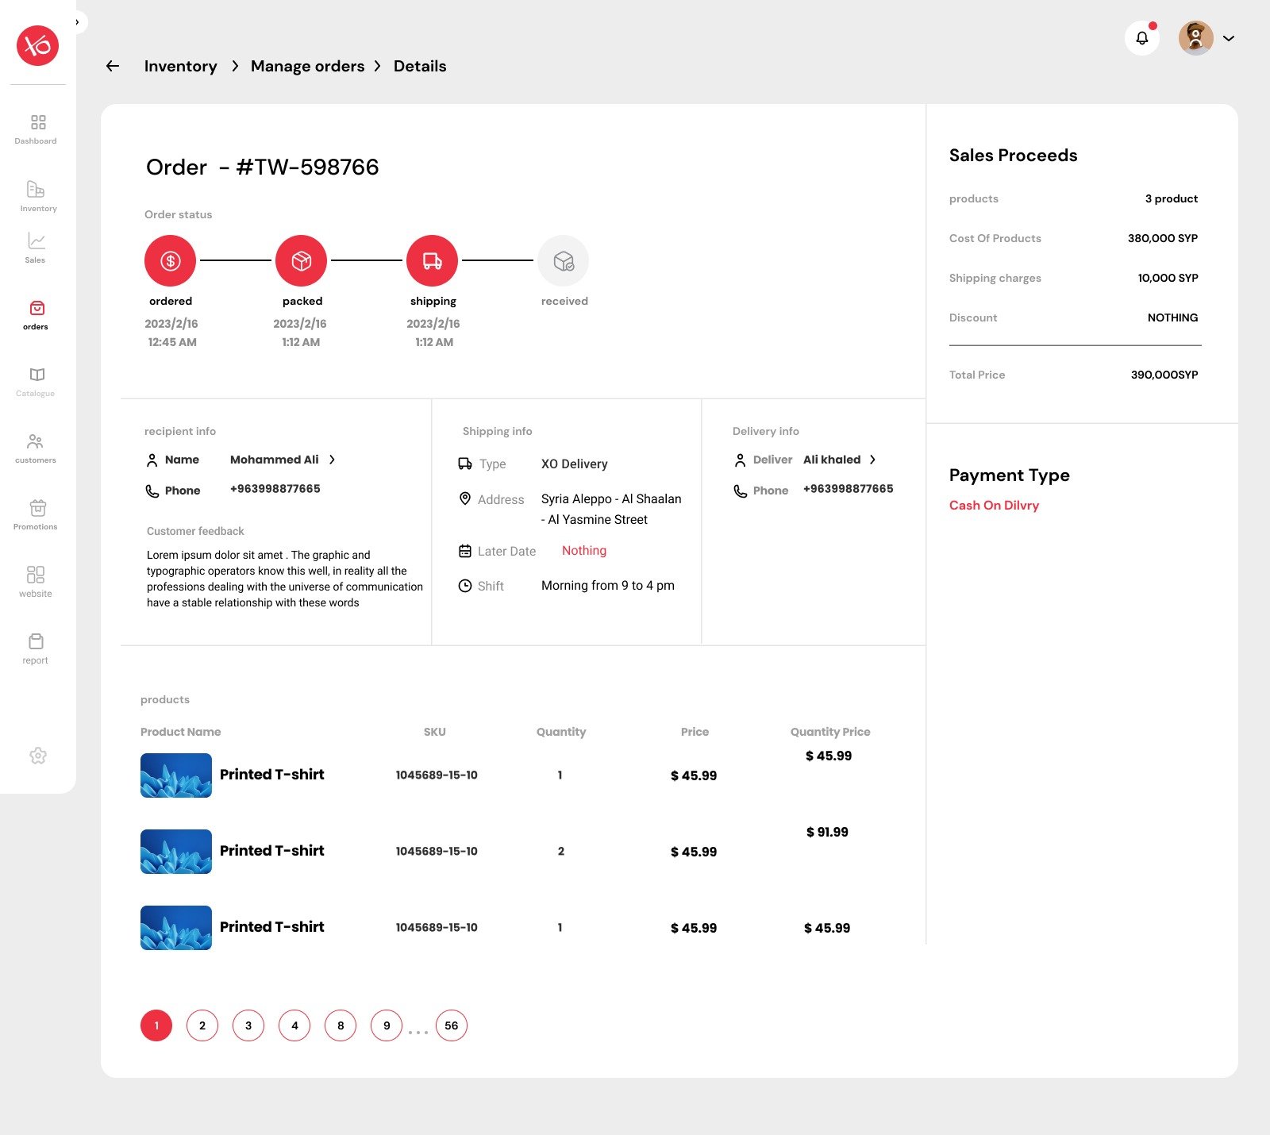
Task: Open the user profile dropdown chevron
Action: [1228, 38]
